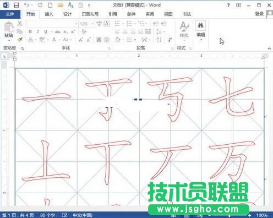Image resolution: width=273 pixels, height=218 pixels.
Task: Apply superscript x² formatting
Action: point(73,32)
